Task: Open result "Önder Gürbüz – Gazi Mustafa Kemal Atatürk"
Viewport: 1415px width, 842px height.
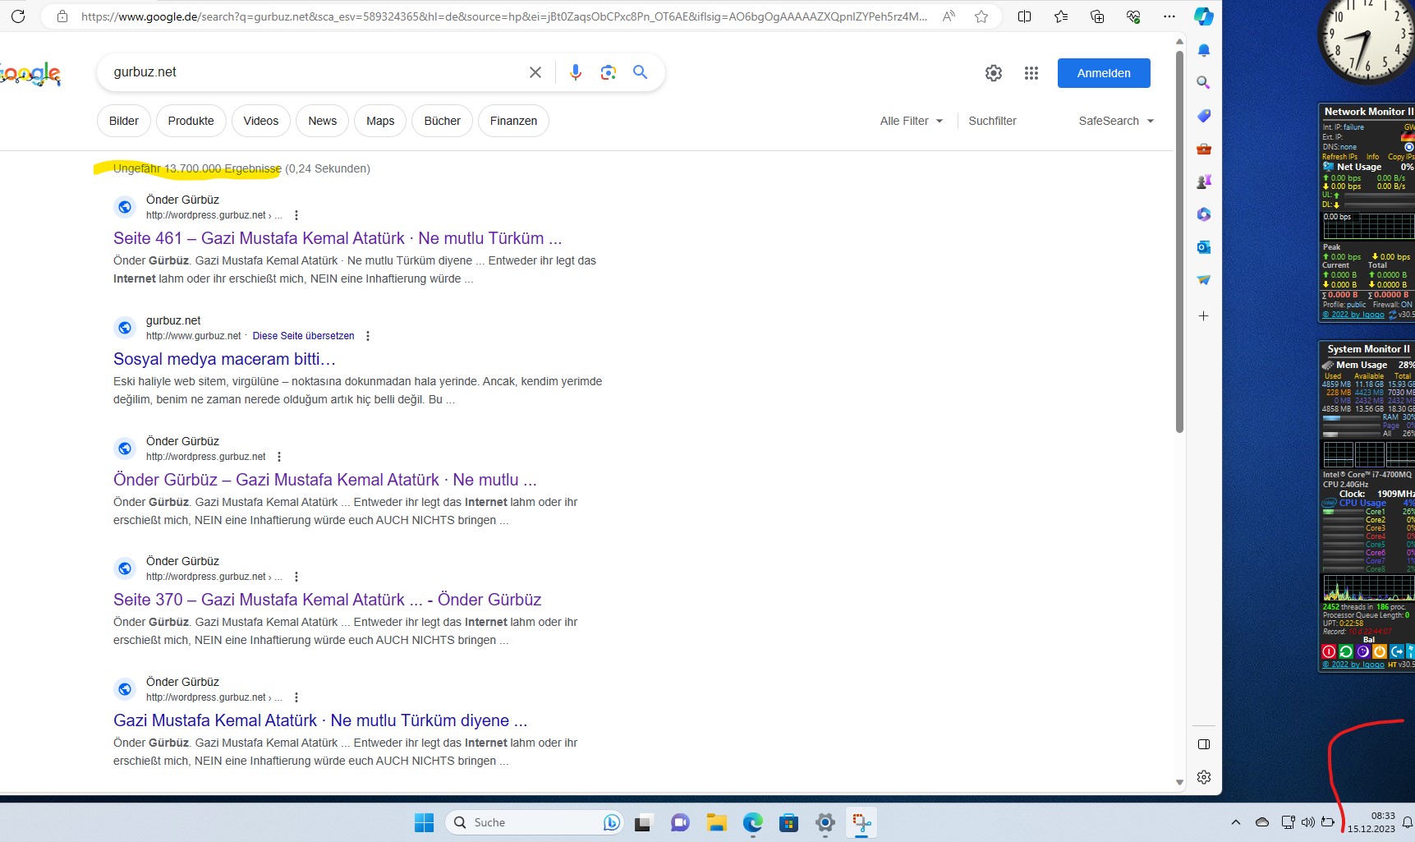Action: point(325,480)
